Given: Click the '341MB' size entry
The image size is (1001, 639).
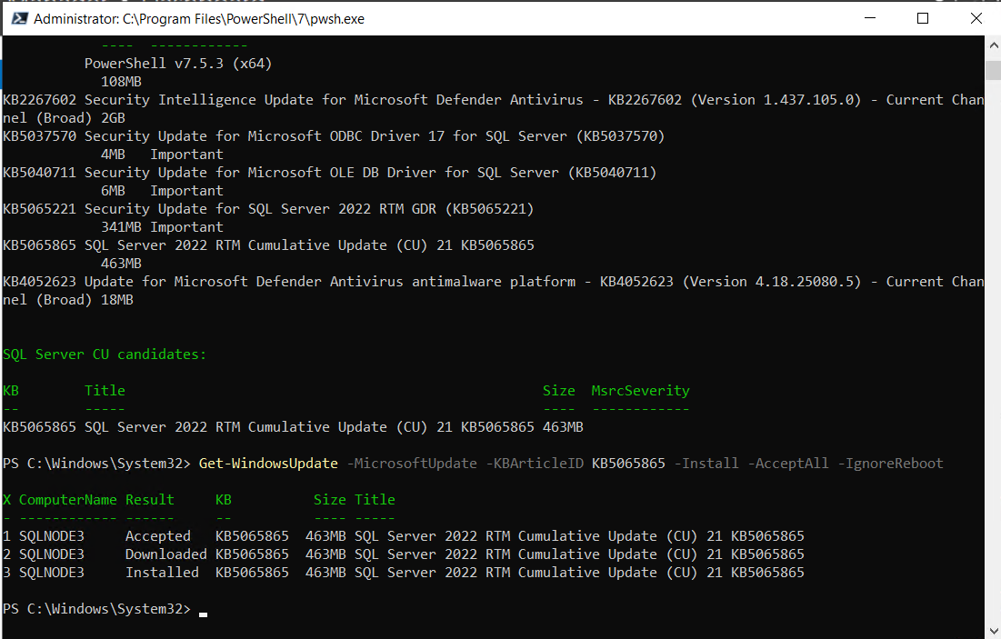Looking at the screenshot, I should [121, 227].
